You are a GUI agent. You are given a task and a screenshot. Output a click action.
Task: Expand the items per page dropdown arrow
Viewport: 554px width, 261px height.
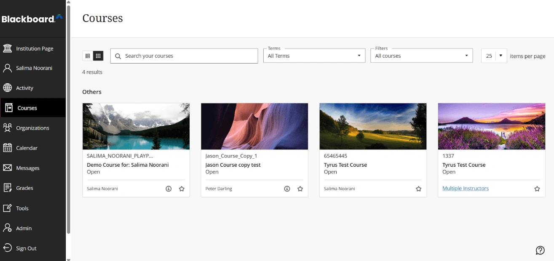(500, 56)
